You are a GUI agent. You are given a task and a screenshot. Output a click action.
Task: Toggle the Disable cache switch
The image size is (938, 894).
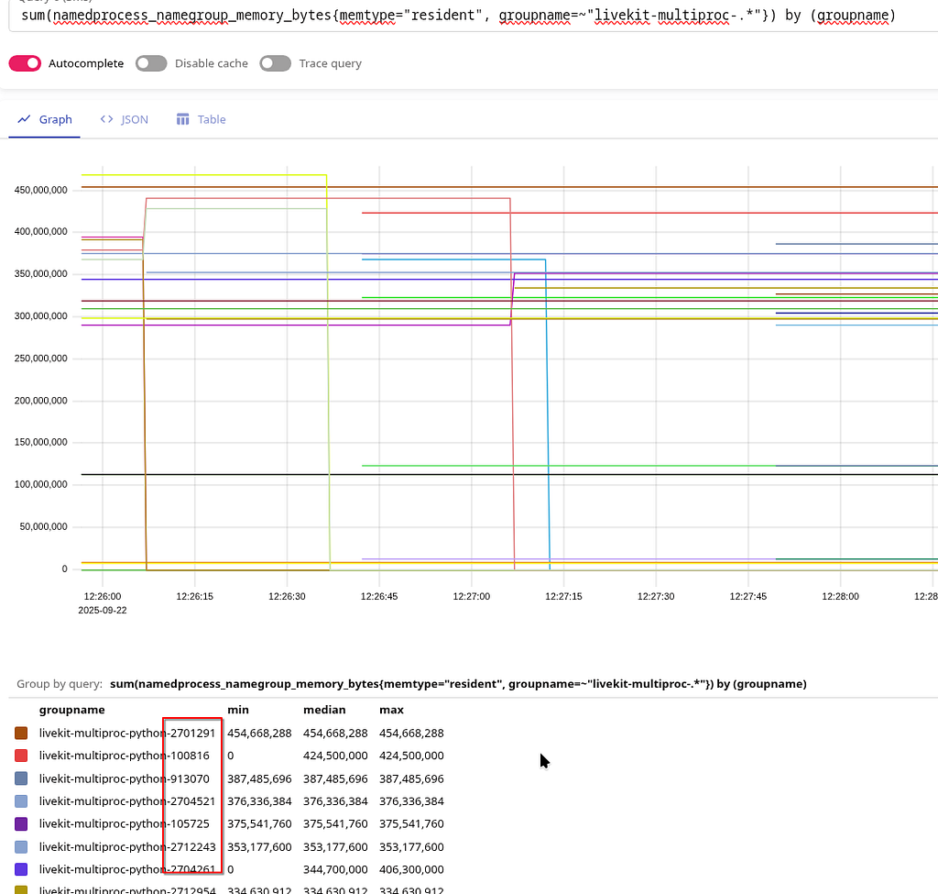(x=151, y=63)
